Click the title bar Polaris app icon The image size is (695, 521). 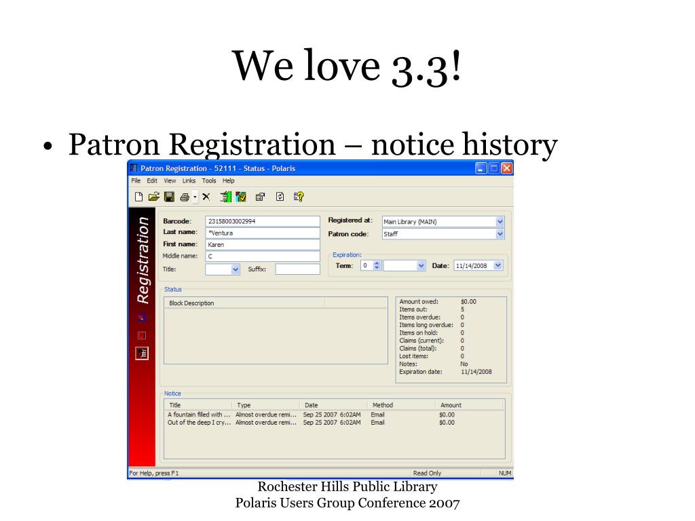tap(134, 168)
